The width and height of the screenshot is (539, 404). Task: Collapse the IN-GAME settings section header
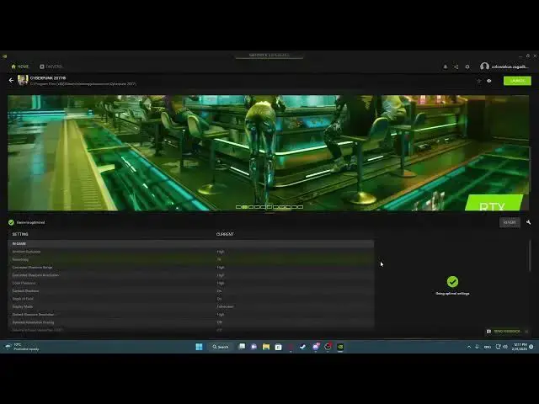tap(20, 243)
